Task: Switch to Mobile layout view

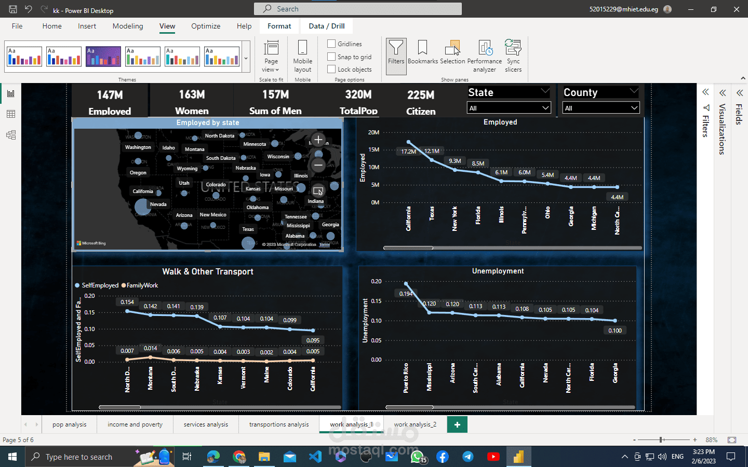Action: click(x=302, y=56)
